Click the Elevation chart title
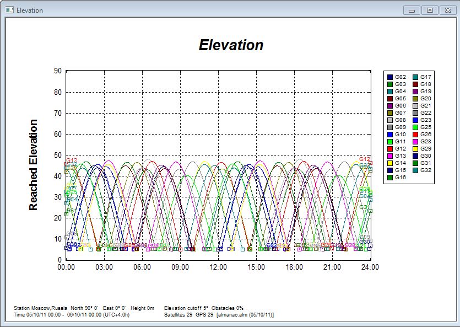 click(231, 45)
